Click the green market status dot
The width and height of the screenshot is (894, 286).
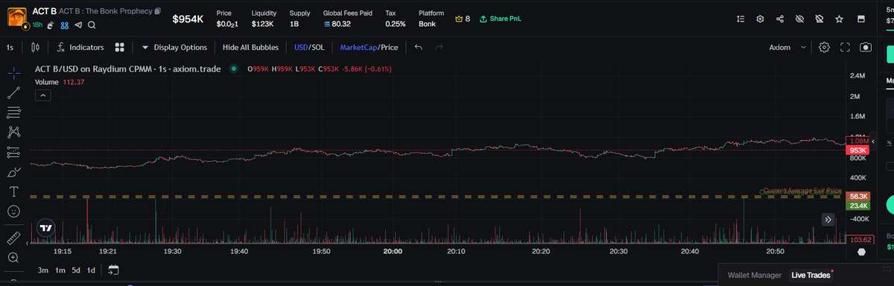(x=233, y=69)
